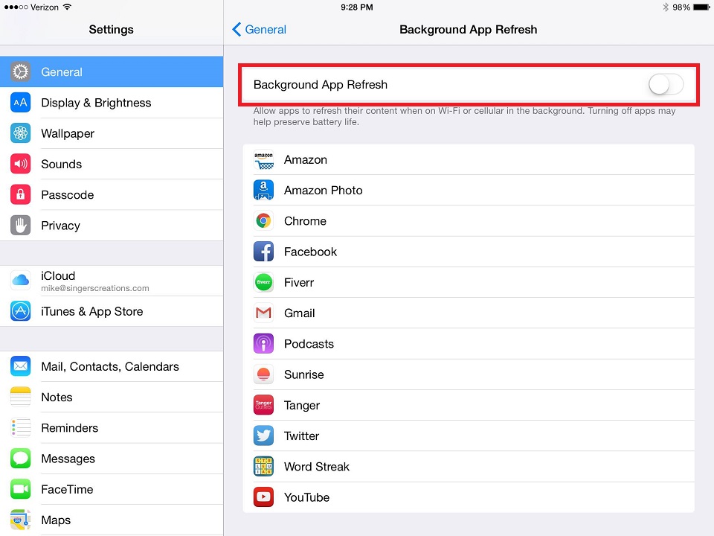The image size is (714, 536).
Task: Go back to General using the chevron
Action: click(x=237, y=30)
